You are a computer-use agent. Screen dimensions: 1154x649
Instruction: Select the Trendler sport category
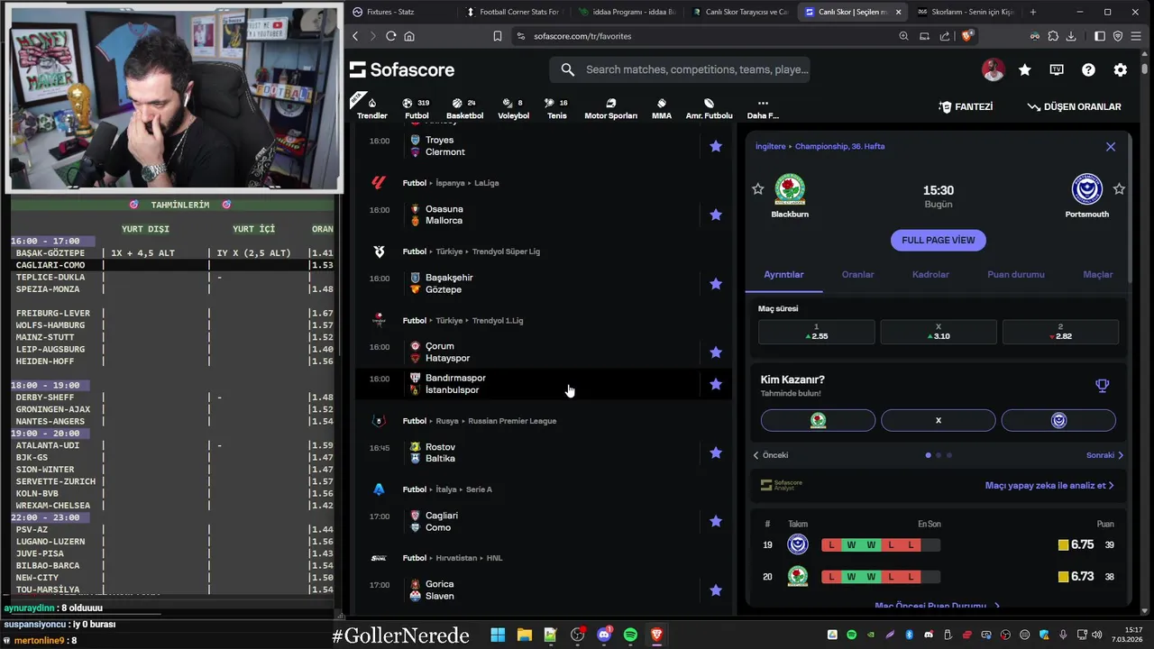372,108
